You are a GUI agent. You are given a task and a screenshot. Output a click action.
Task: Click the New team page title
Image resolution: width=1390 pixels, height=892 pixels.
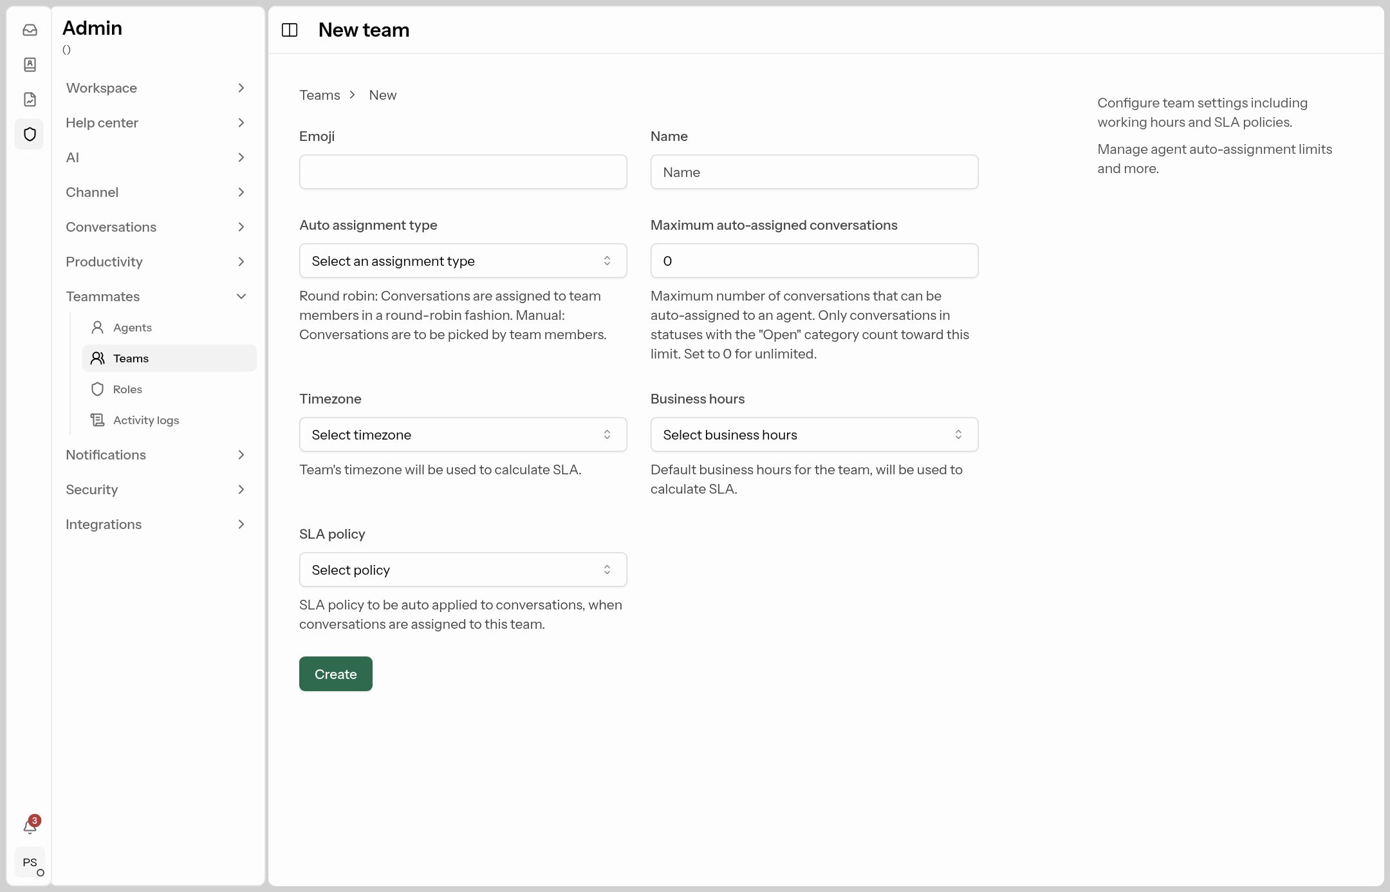click(364, 30)
